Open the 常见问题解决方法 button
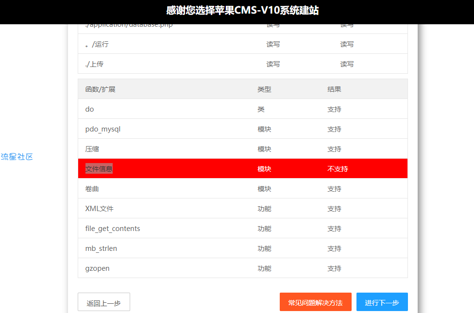The width and height of the screenshot is (474, 313). 315,302
